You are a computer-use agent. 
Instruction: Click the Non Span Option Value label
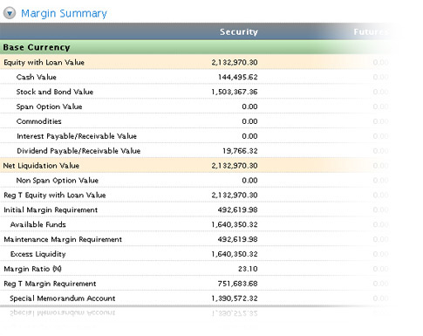point(58,181)
